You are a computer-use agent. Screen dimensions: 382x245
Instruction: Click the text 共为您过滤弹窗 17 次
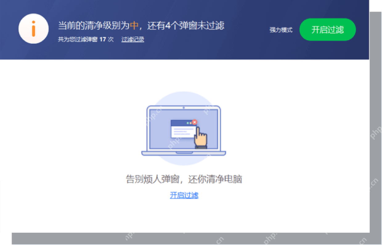point(86,39)
